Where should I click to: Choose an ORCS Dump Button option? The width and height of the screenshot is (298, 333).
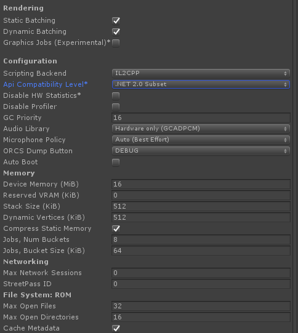201,151
